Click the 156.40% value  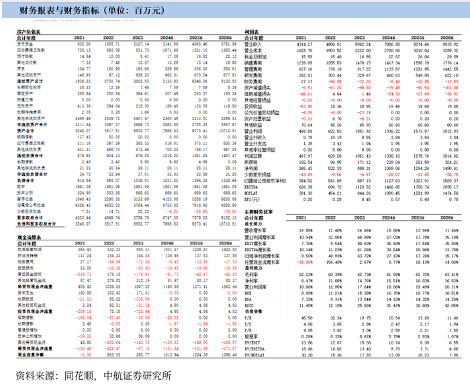click(334, 262)
